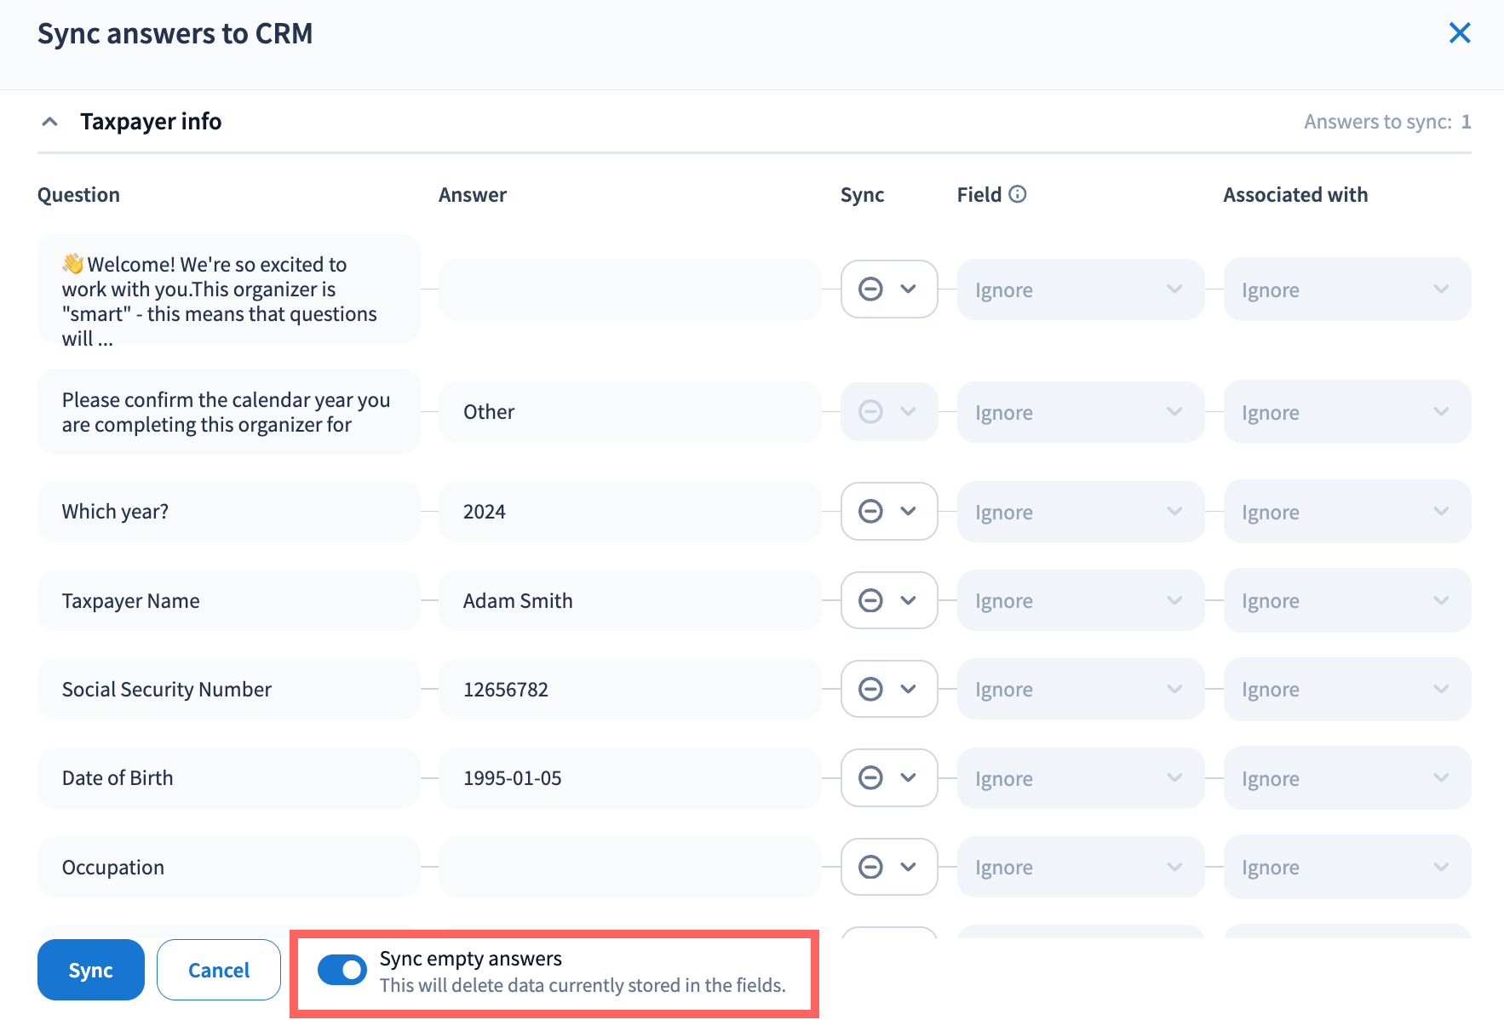Viewport: 1504px width, 1020px height.
Task: Toggle Sync empty answers switch
Action: [342, 970]
